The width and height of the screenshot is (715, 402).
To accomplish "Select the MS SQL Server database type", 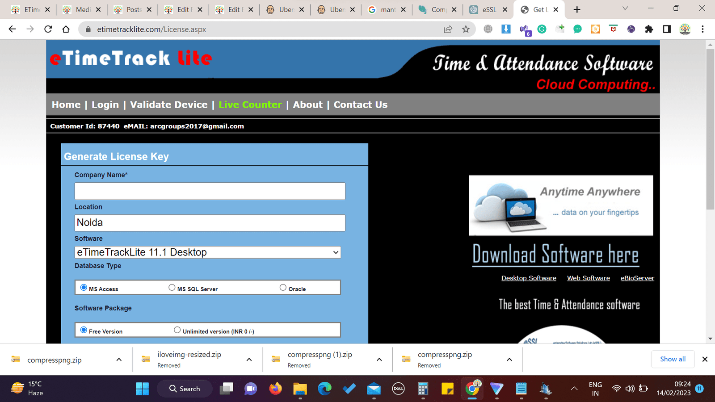I will click(172, 288).
